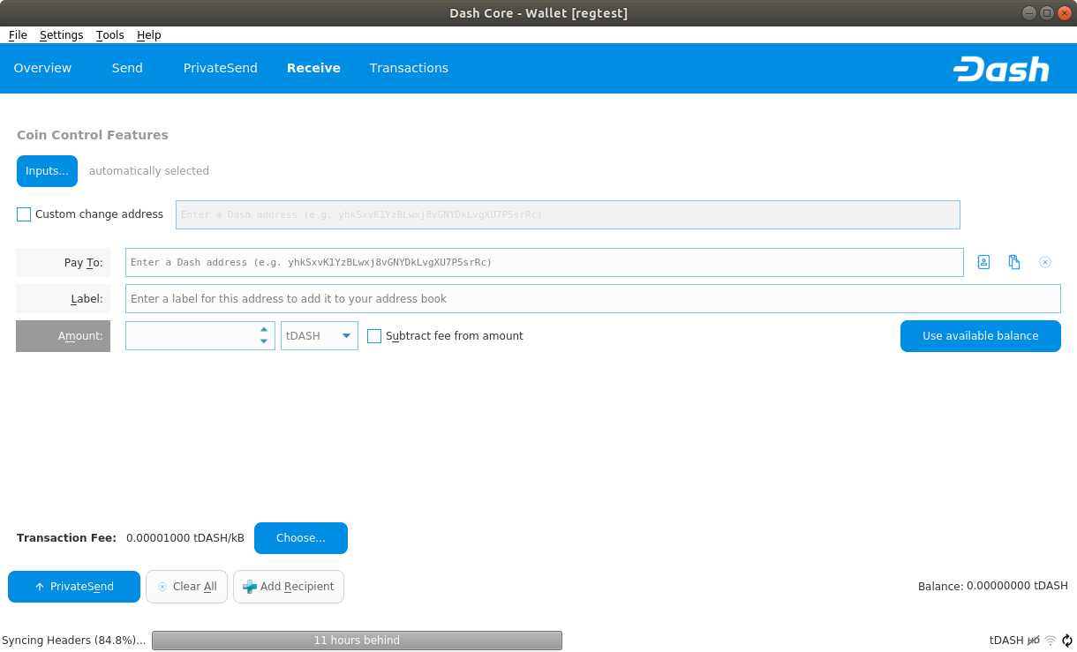
Task: Switch to the Send tab
Action: pyautogui.click(x=127, y=68)
